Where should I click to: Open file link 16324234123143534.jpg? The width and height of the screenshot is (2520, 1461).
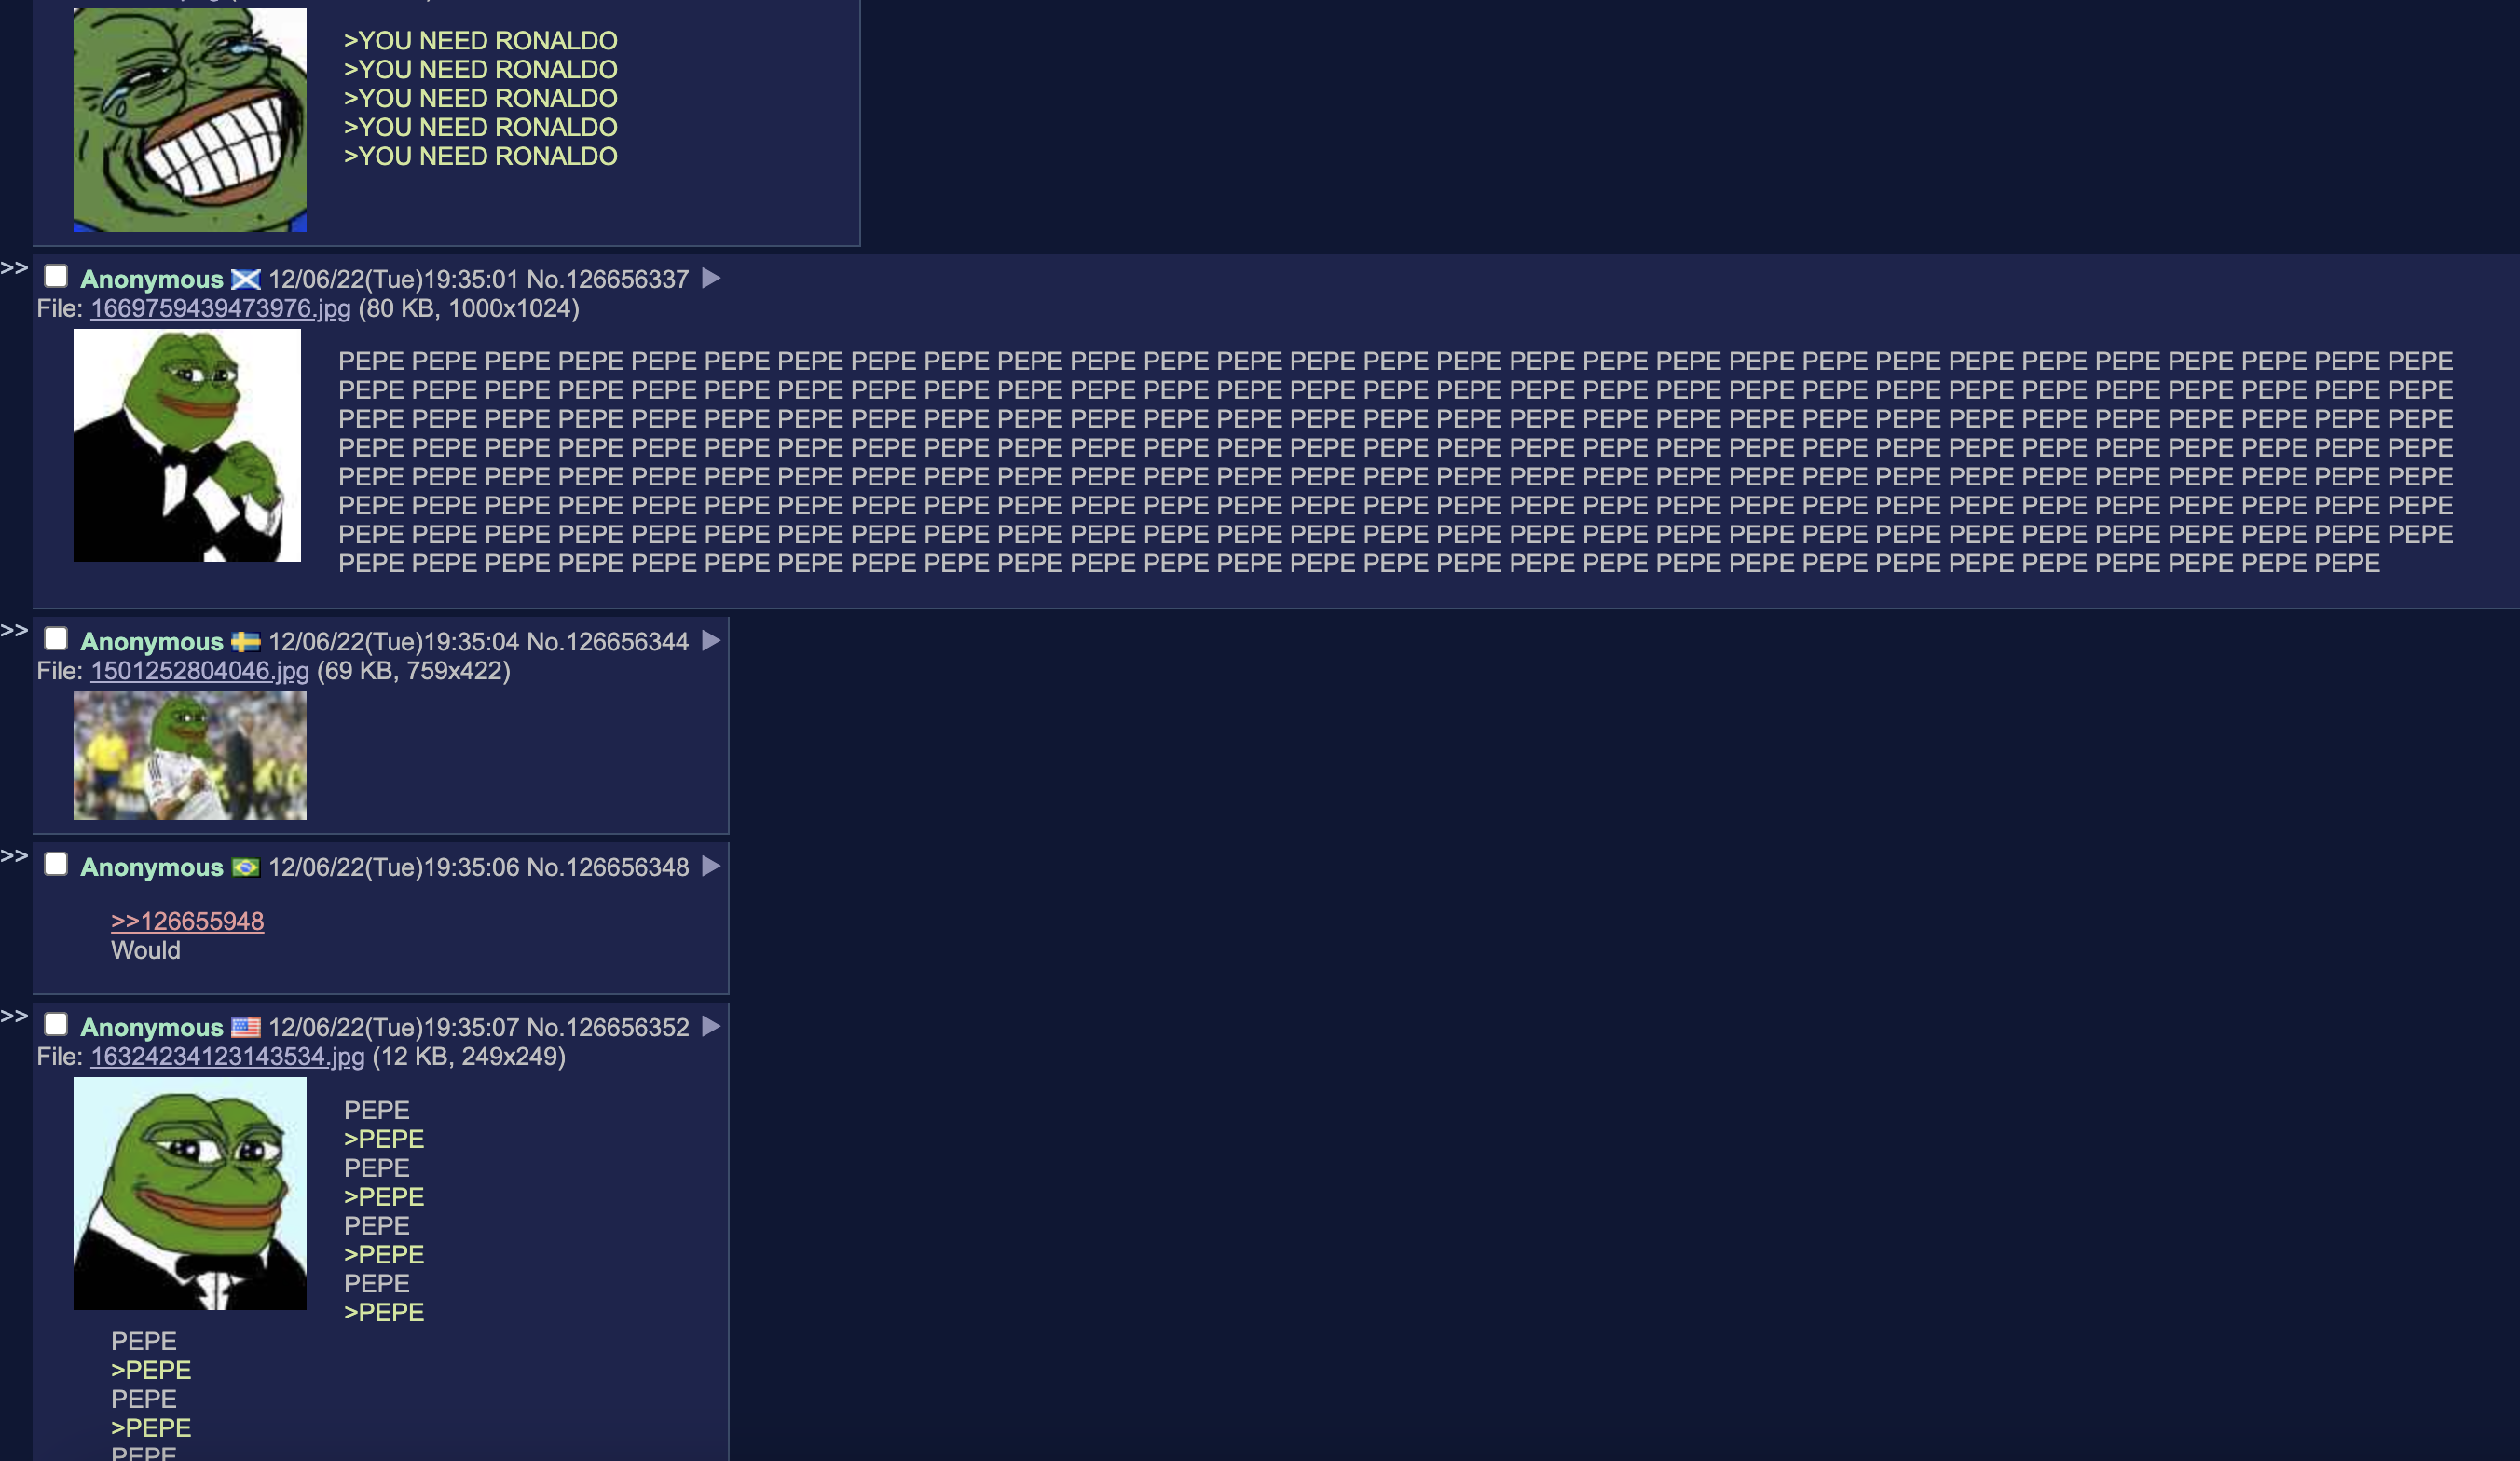pos(227,1057)
